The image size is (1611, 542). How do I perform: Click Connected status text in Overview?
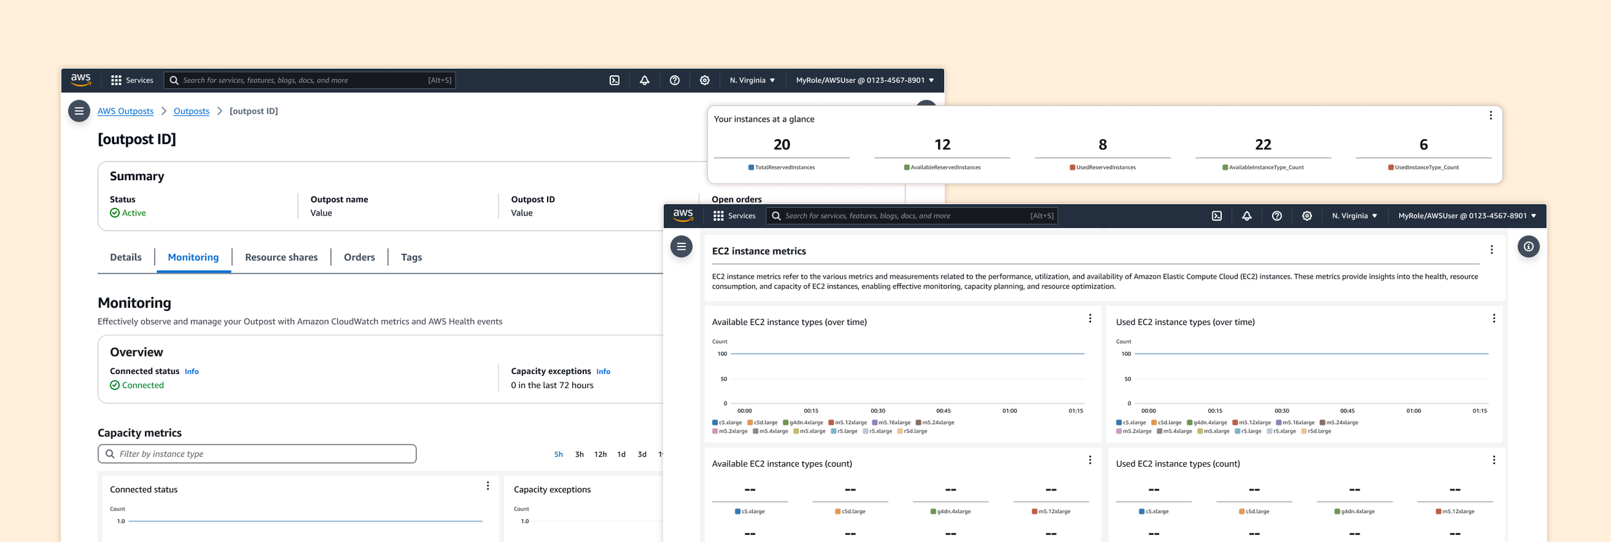point(143,386)
